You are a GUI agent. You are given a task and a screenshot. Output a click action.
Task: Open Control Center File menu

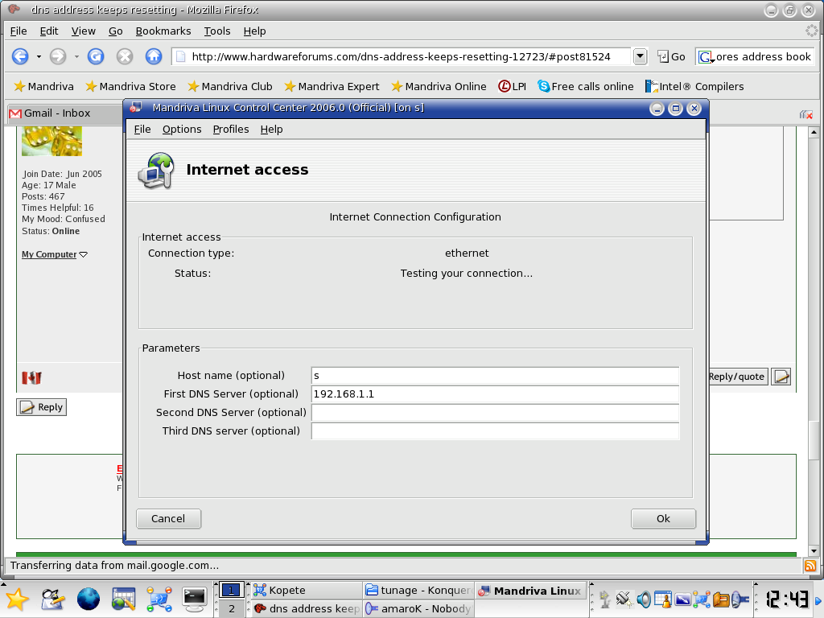point(142,130)
